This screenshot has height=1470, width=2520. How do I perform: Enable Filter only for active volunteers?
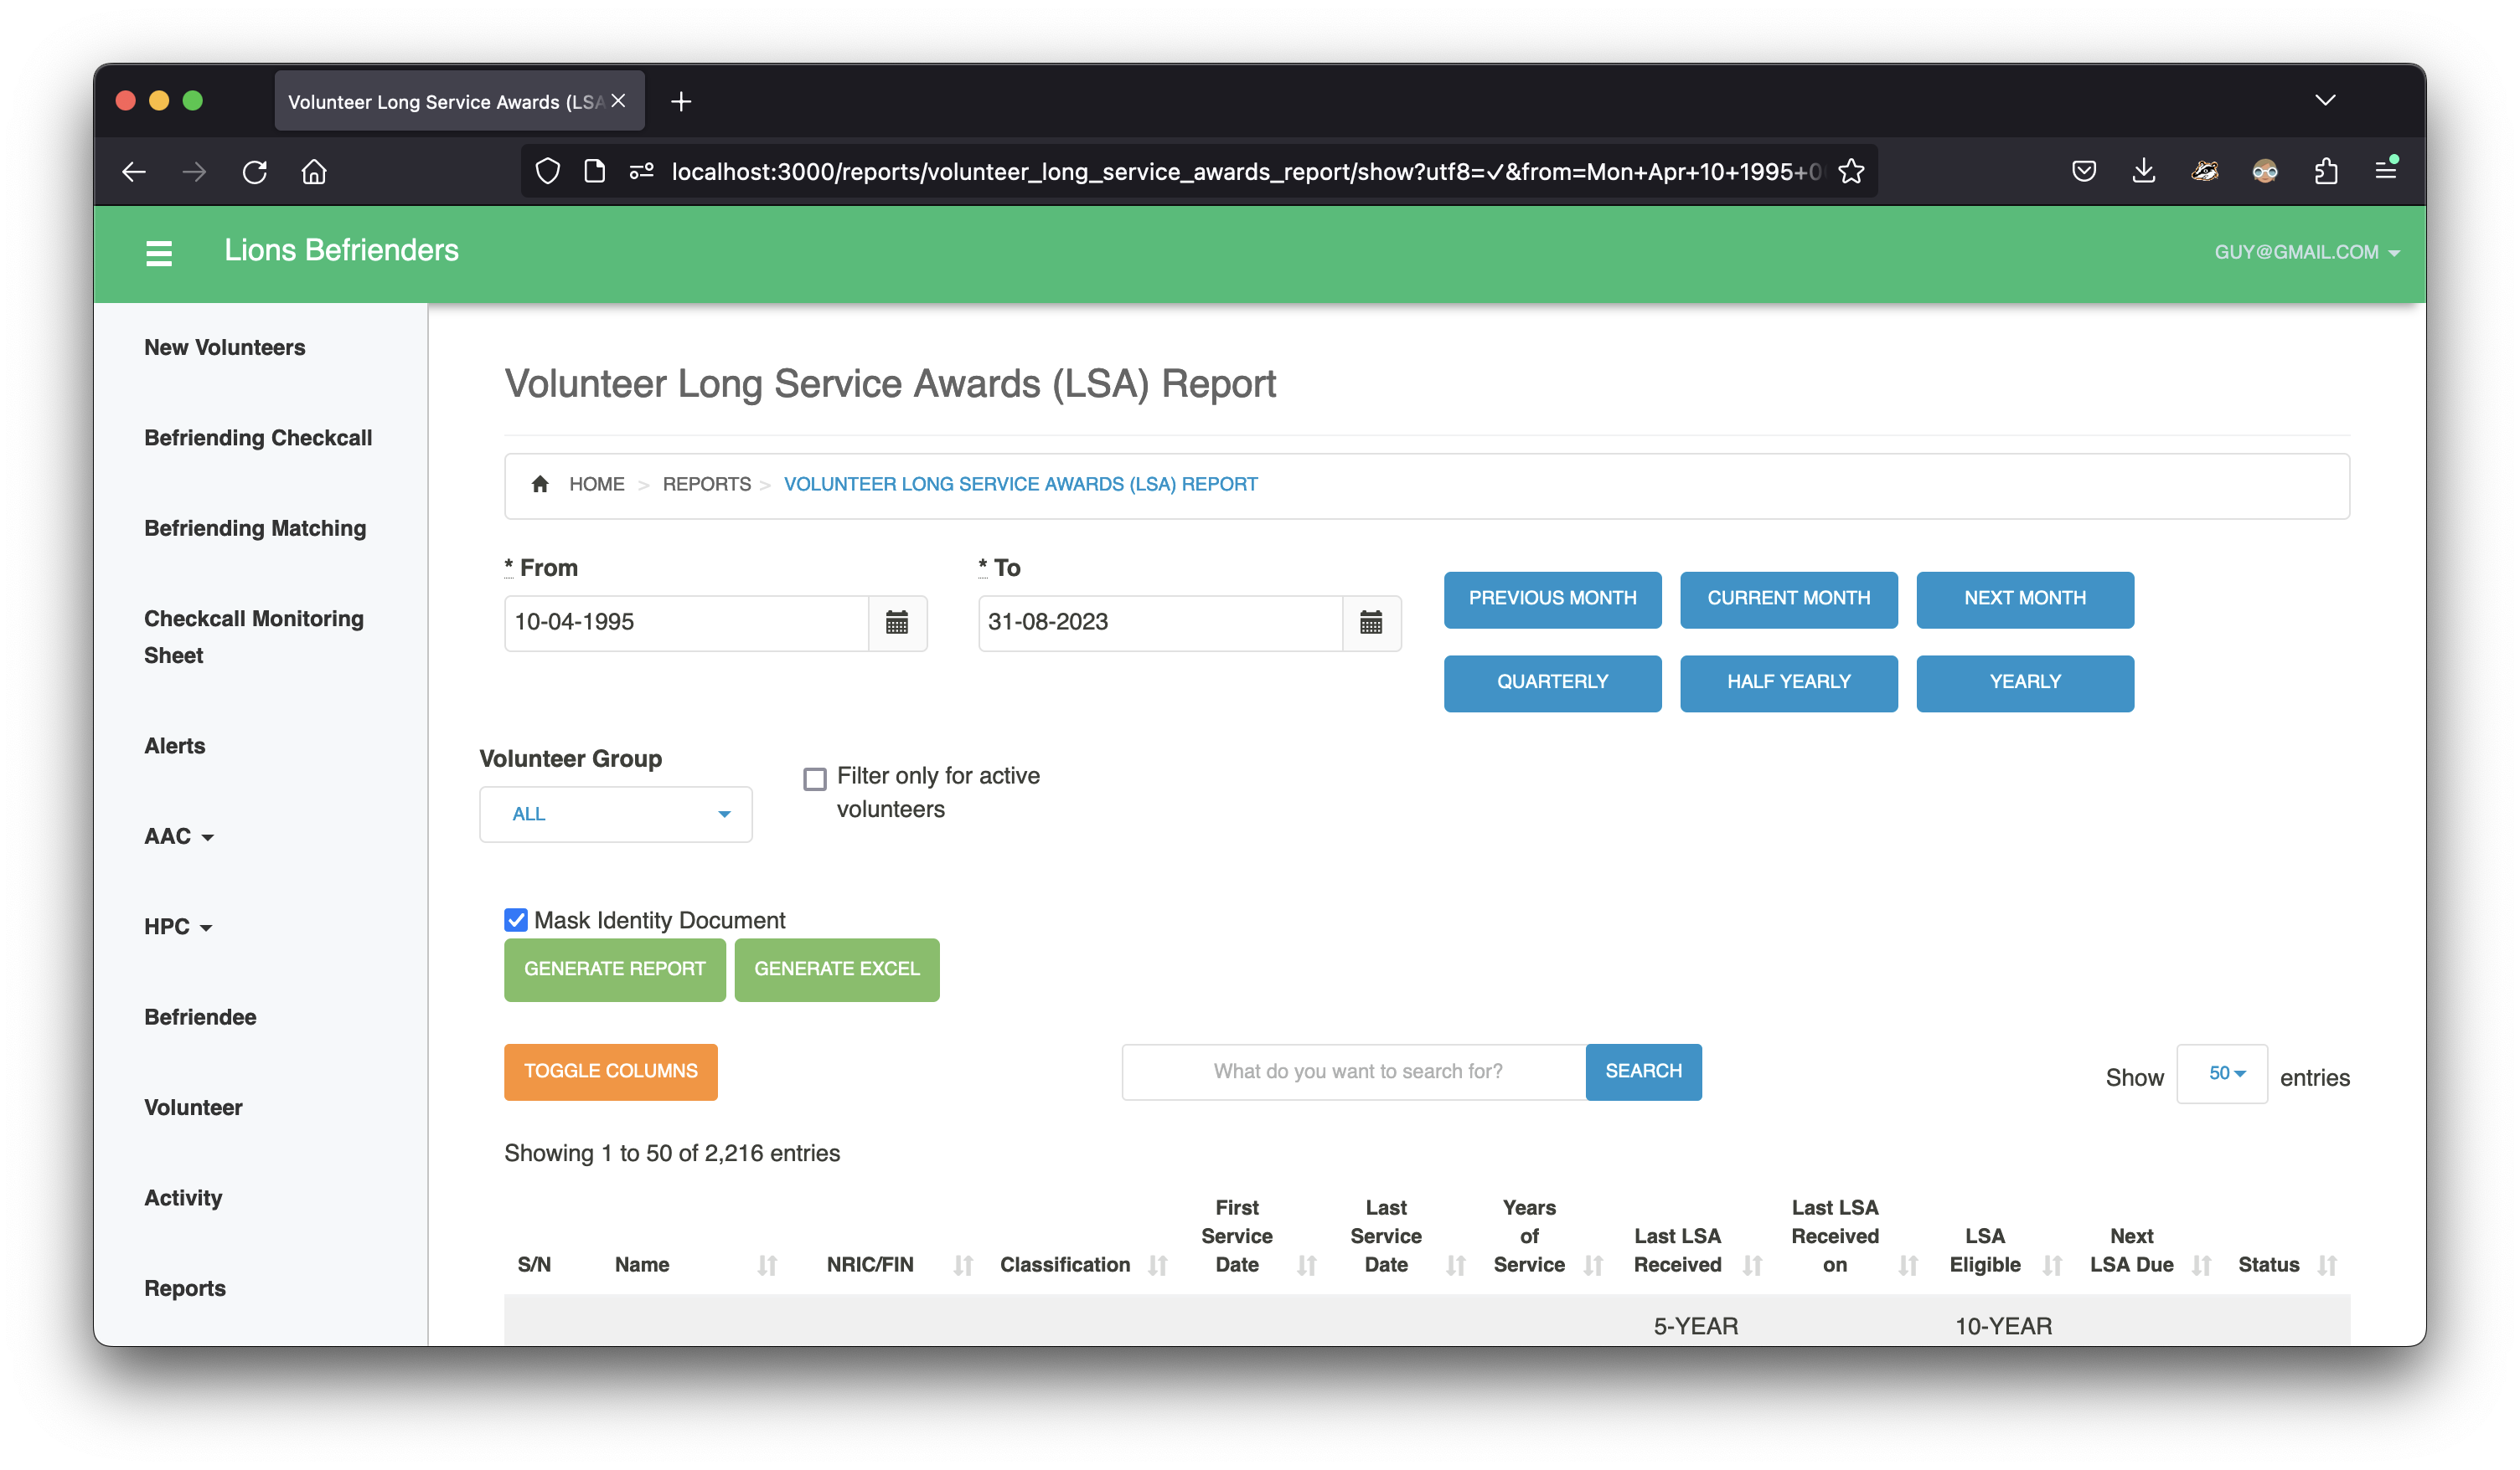(x=815, y=779)
